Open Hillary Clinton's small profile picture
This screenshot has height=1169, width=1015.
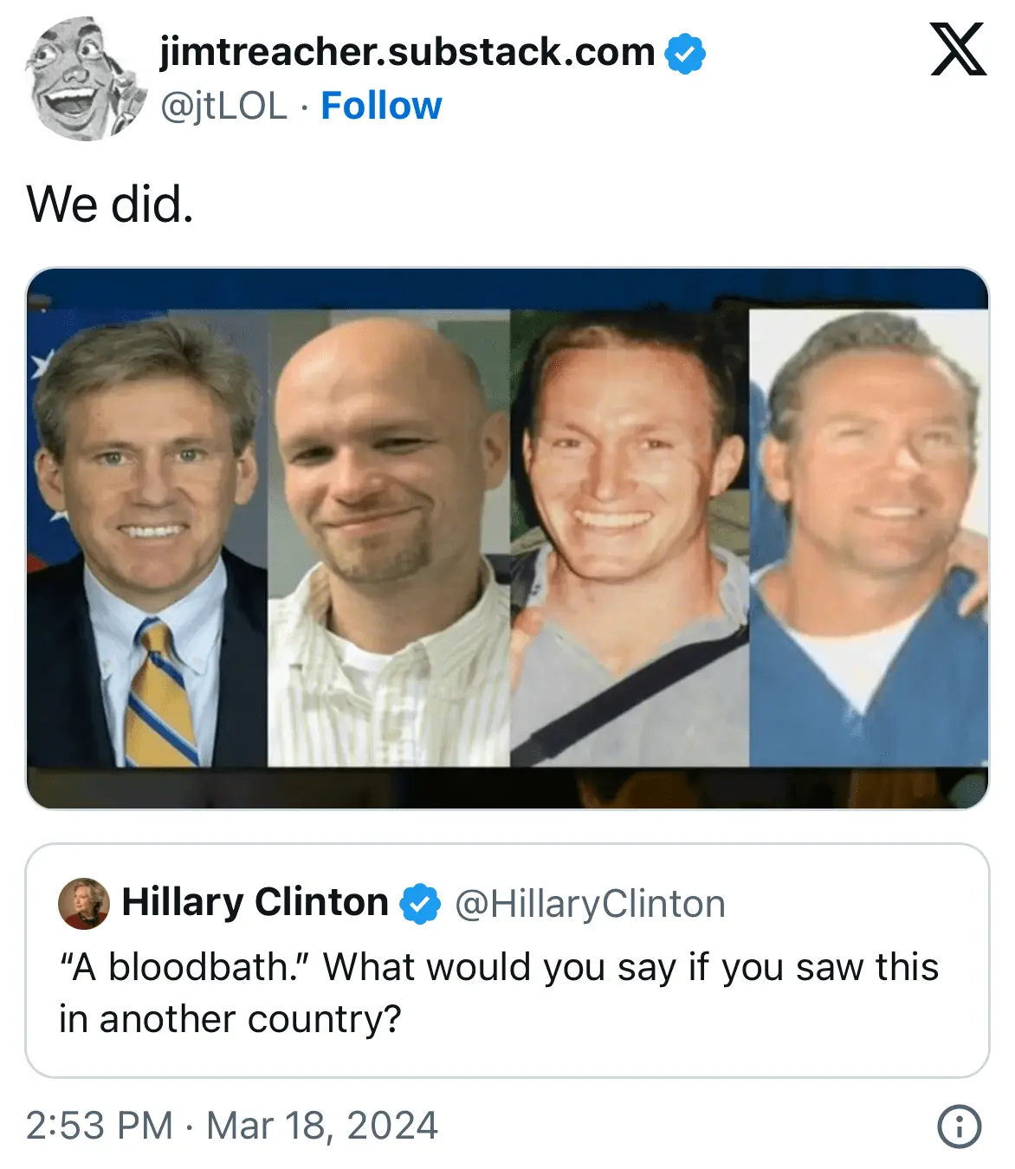(x=84, y=904)
